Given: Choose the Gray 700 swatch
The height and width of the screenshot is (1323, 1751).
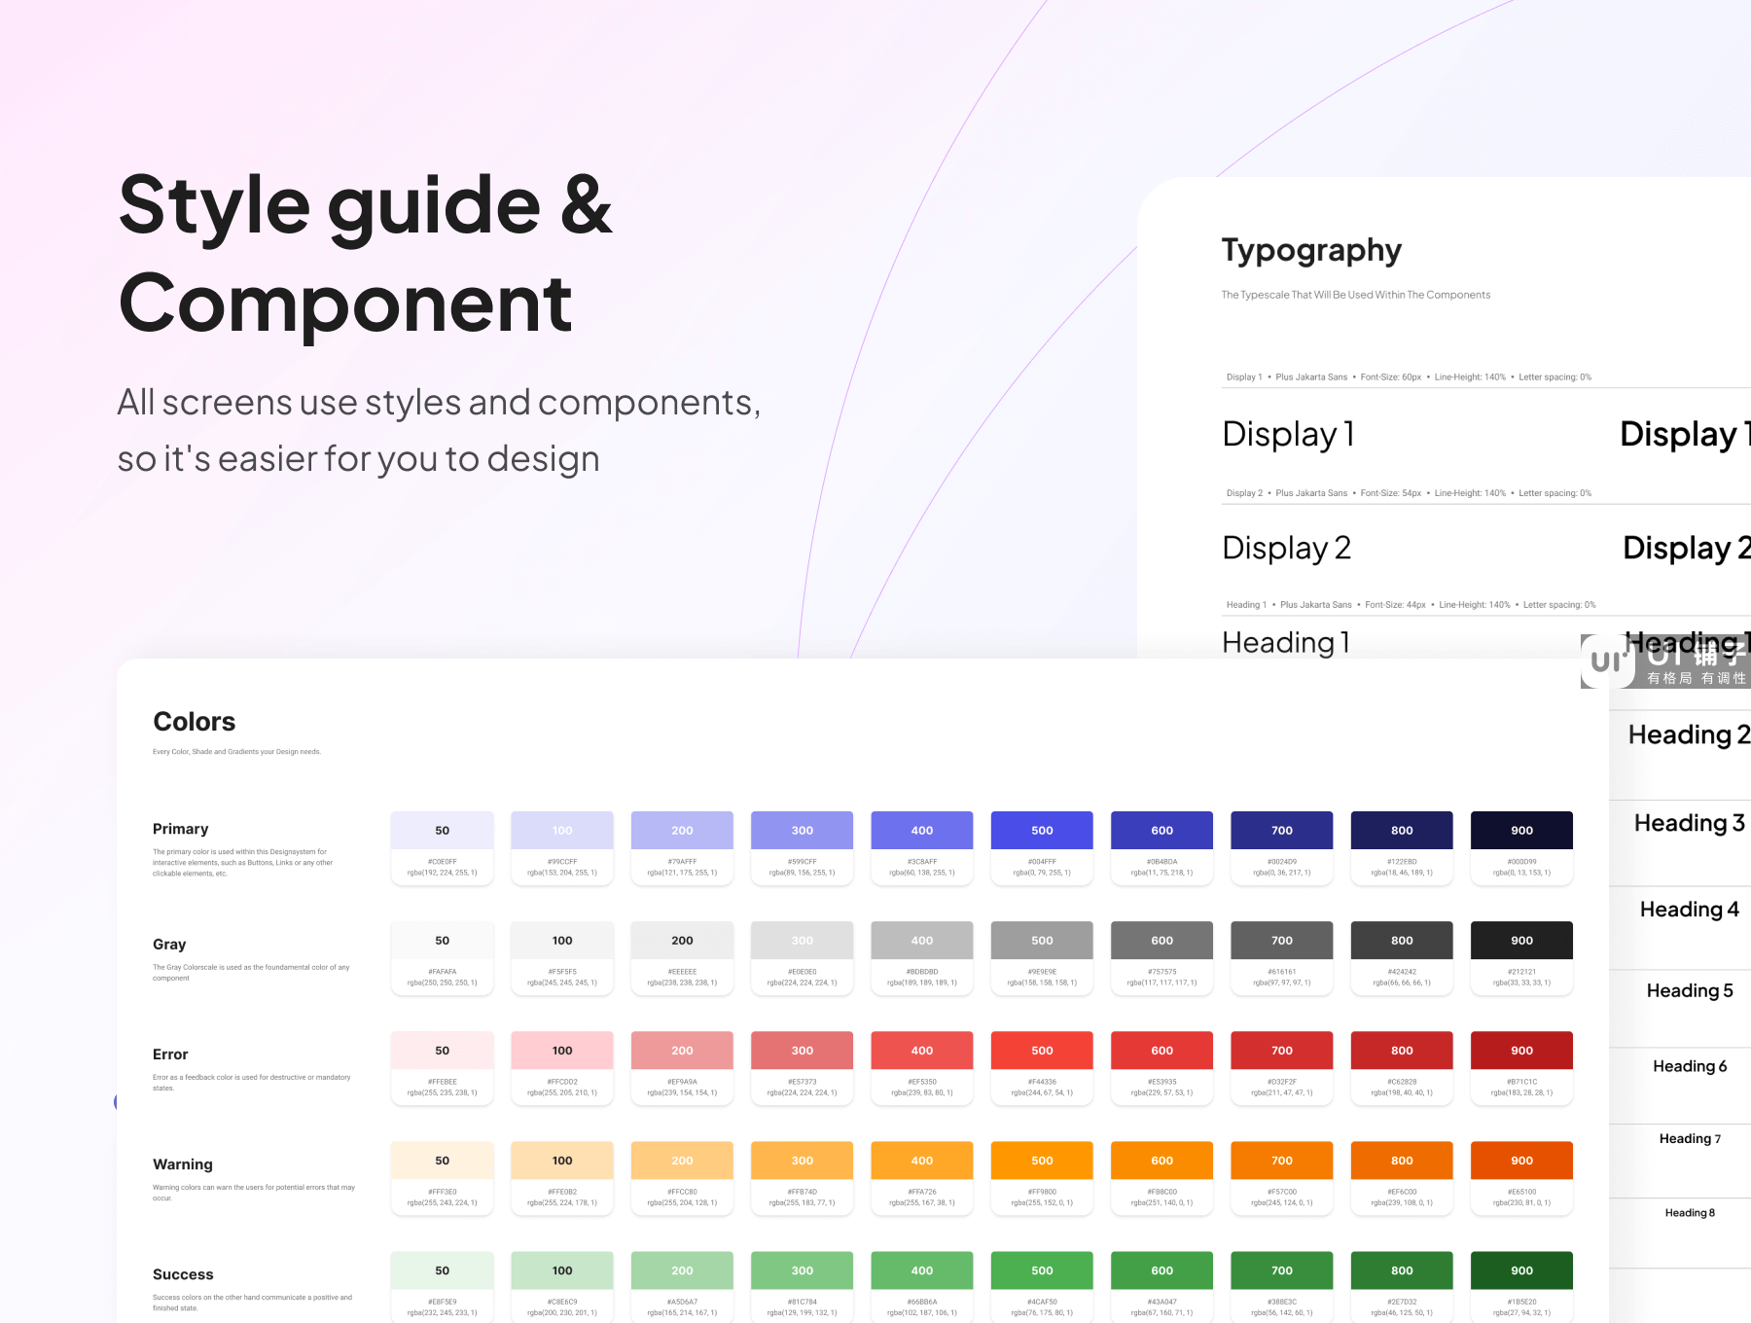Looking at the screenshot, I should [x=1282, y=957].
